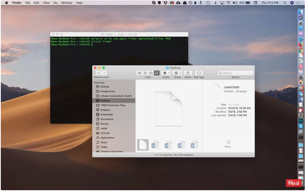
Task: Select AirDrop in Finder sidebar
Action: click(x=114, y=87)
